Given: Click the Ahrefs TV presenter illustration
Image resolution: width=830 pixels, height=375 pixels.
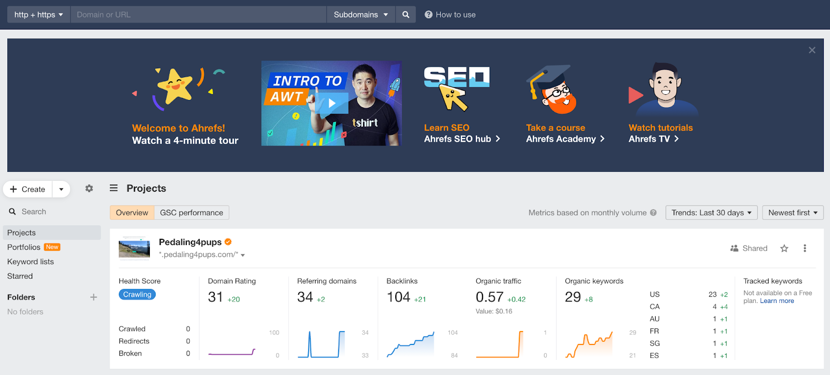Looking at the screenshot, I should [x=664, y=89].
